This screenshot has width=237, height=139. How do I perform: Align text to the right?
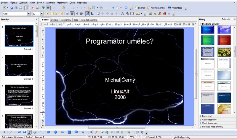77,14
